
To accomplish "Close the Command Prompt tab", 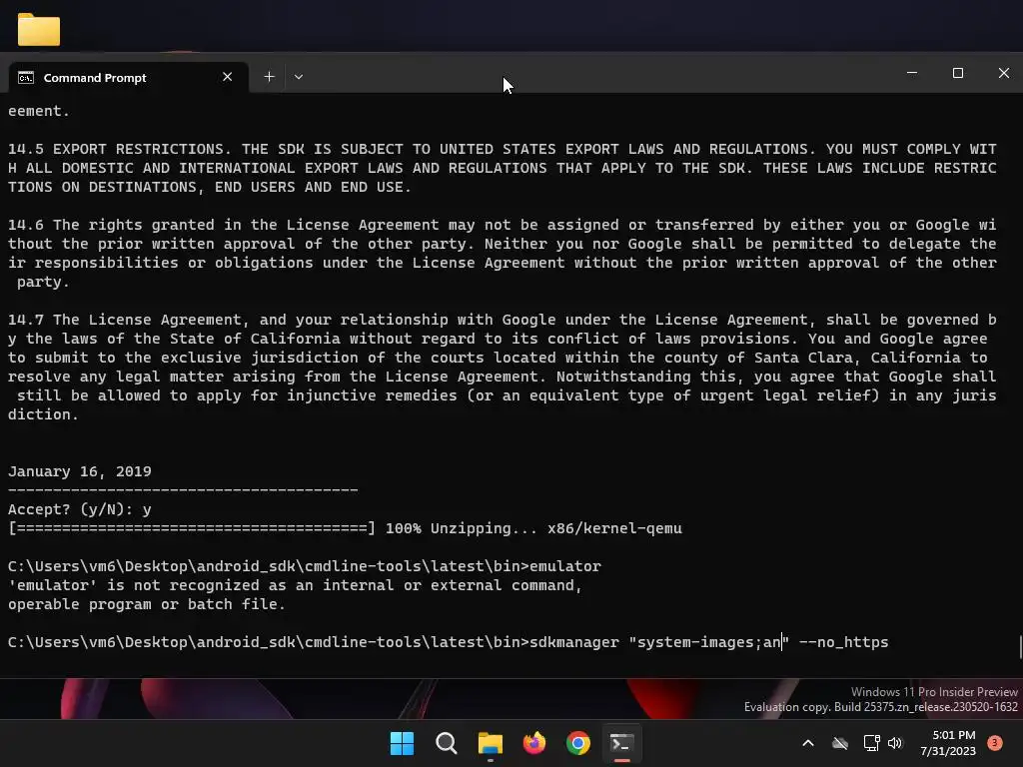I will [x=227, y=77].
